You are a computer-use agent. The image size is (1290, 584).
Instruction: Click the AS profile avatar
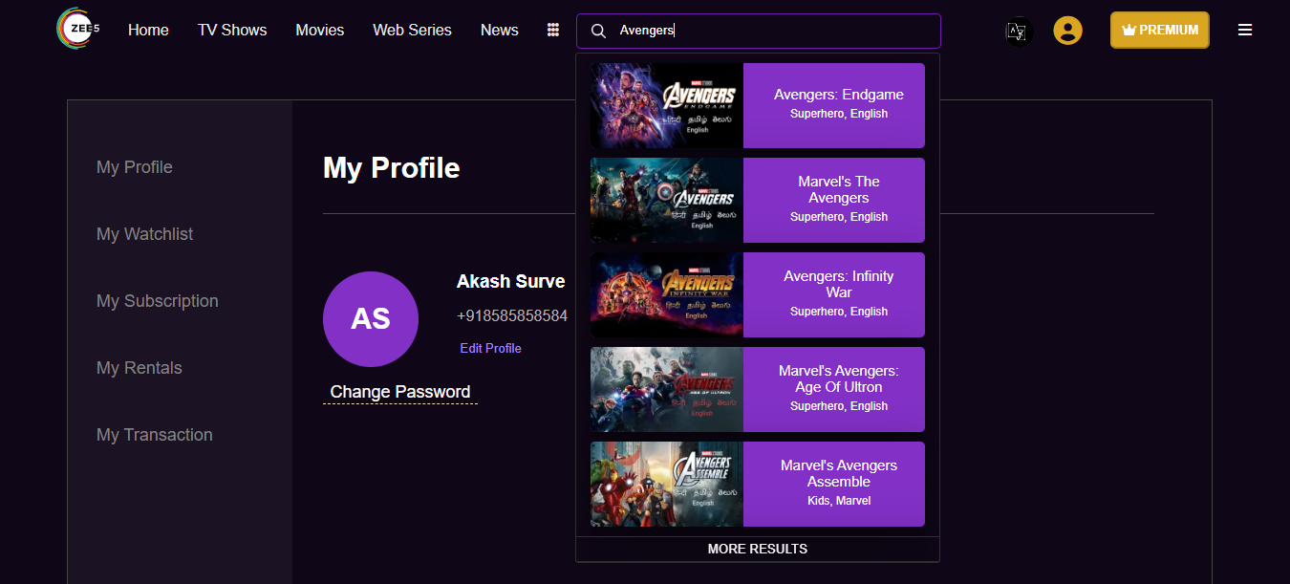pos(371,319)
